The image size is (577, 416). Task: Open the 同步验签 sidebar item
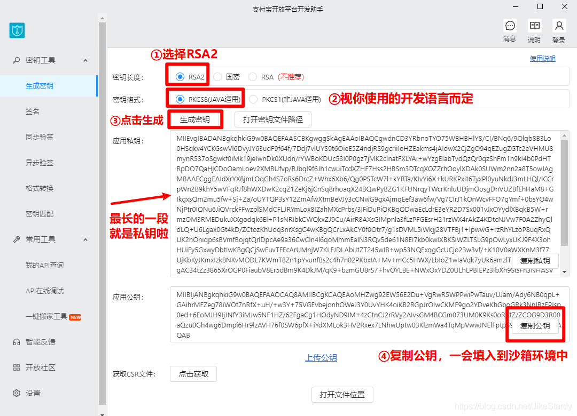tap(49, 137)
